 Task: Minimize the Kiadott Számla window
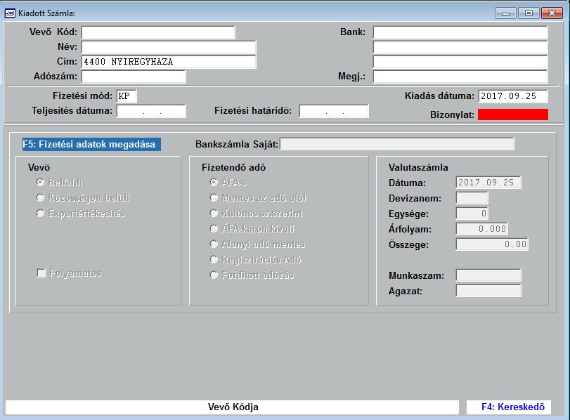pyautogui.click(x=505, y=13)
